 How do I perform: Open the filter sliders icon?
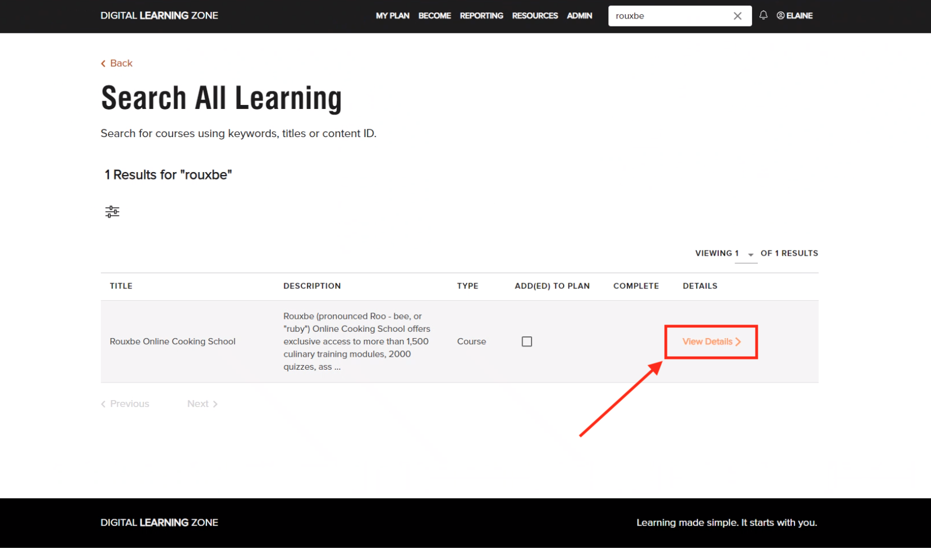tap(112, 212)
